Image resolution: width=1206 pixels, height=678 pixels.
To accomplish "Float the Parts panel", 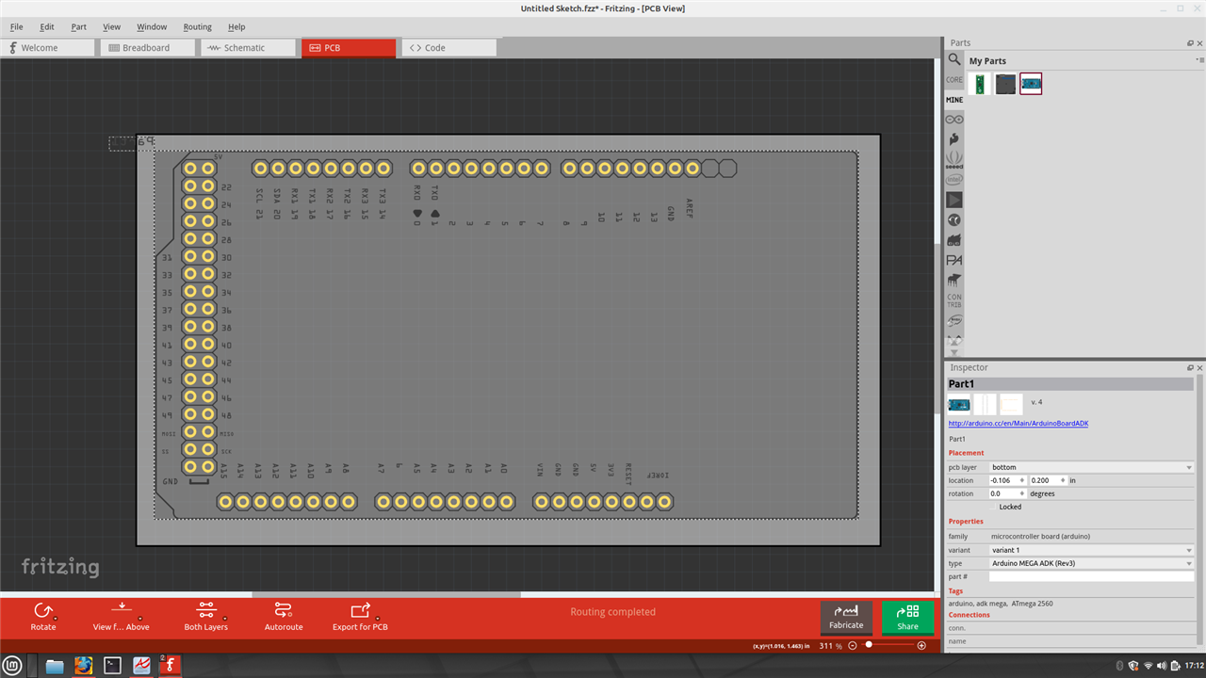I will [1190, 43].
